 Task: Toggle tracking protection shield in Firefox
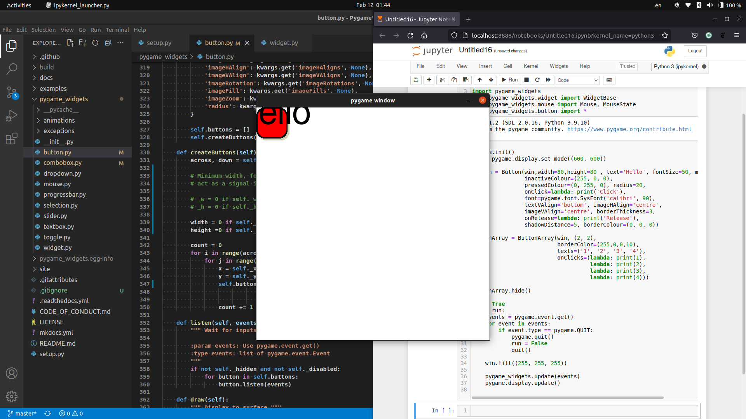pyautogui.click(x=454, y=35)
